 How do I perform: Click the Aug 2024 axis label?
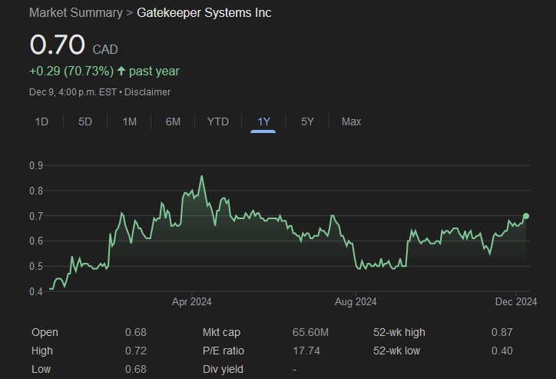[x=356, y=301]
